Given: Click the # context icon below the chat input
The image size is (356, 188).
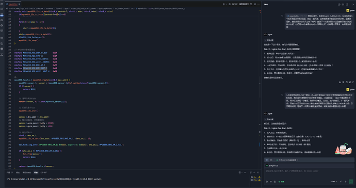Looking at the screenshot, I should (271, 182).
